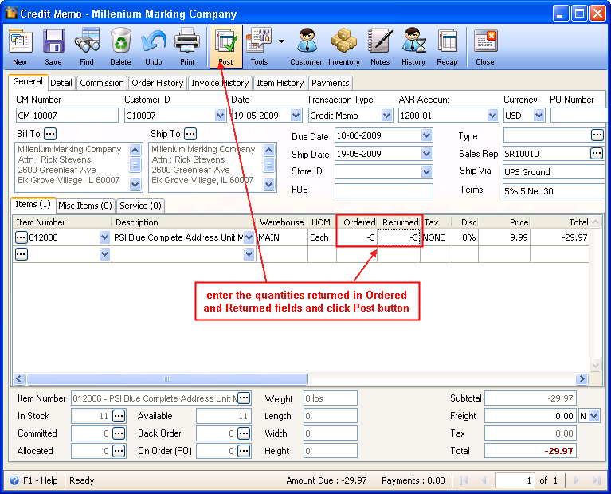Screen dimensions: 611x494
Task: Save the credit memo
Action: coord(53,46)
